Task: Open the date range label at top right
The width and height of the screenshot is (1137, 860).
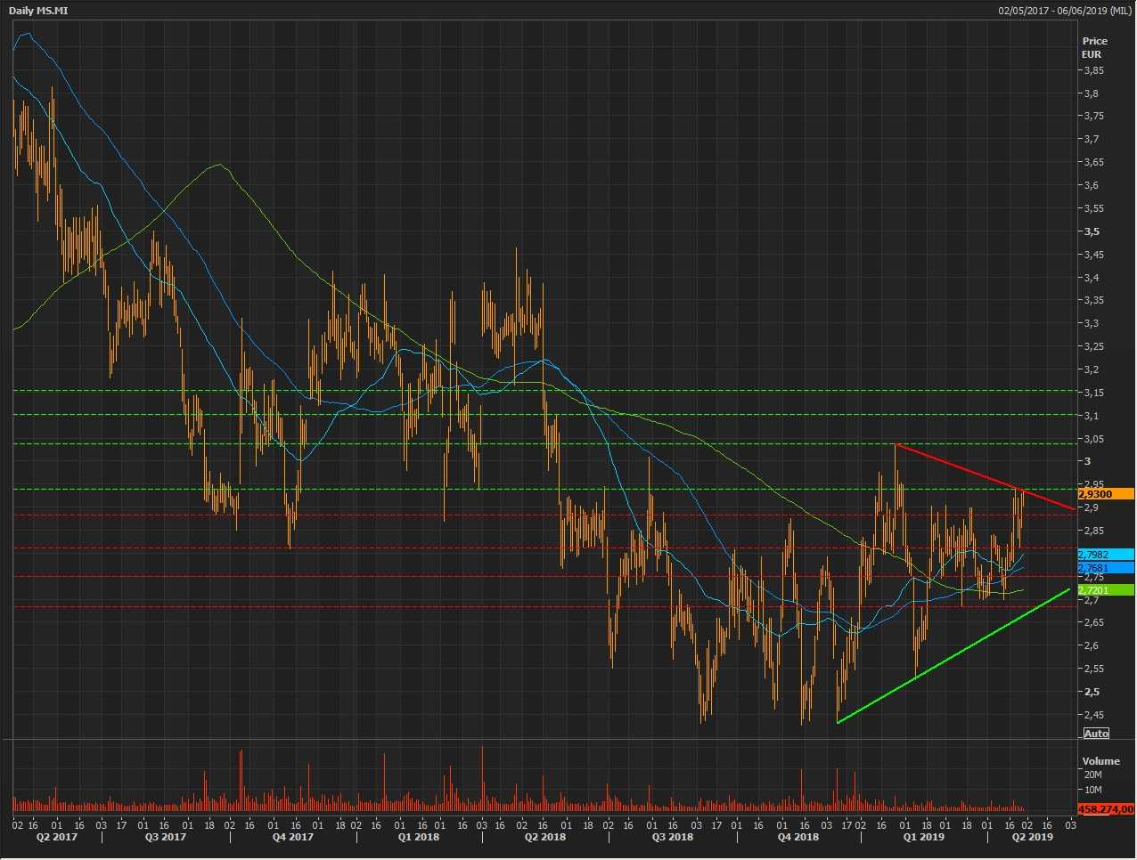Action: coord(1065,11)
